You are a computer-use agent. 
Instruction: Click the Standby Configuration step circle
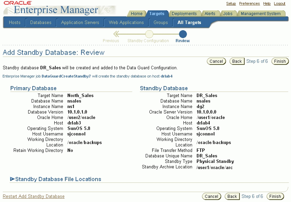[x=149, y=34]
